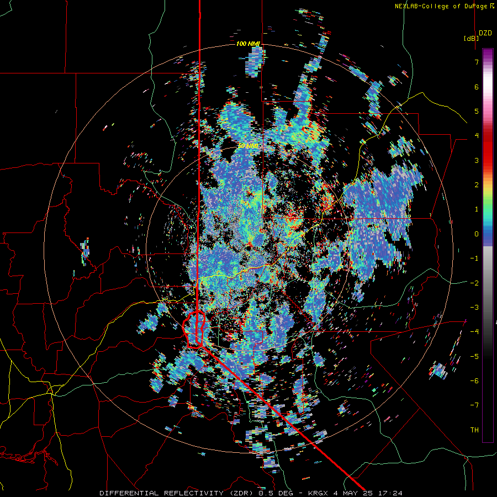This screenshot has height=497, width=497.
Task: Click the -6 value on color scale
Action: 474,380
